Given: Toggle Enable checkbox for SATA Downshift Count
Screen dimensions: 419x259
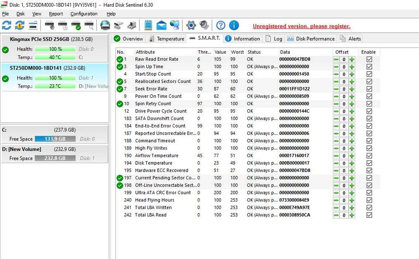Looking at the screenshot, I should click(369, 119).
